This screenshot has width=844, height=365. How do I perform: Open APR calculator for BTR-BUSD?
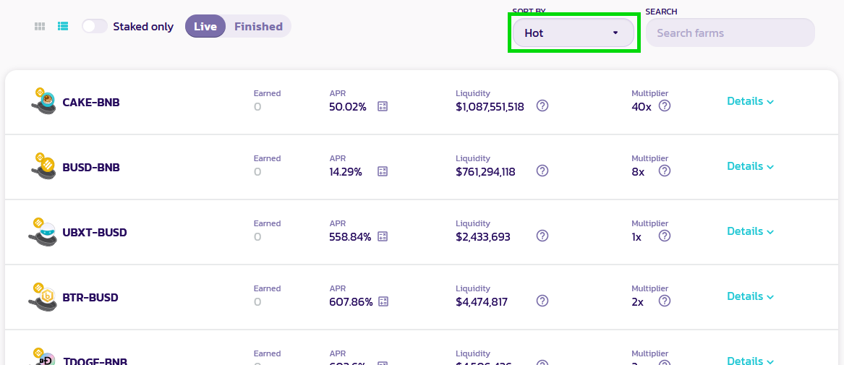pos(383,301)
